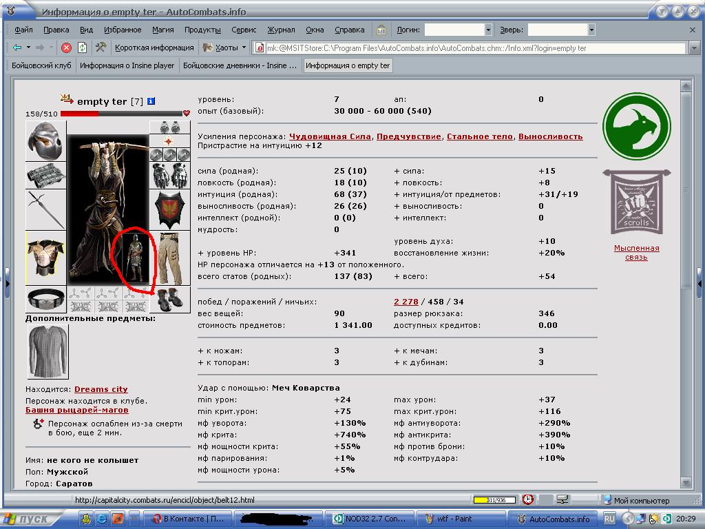Click the private message arrow icon by name
The image size is (705, 529).
(67, 98)
